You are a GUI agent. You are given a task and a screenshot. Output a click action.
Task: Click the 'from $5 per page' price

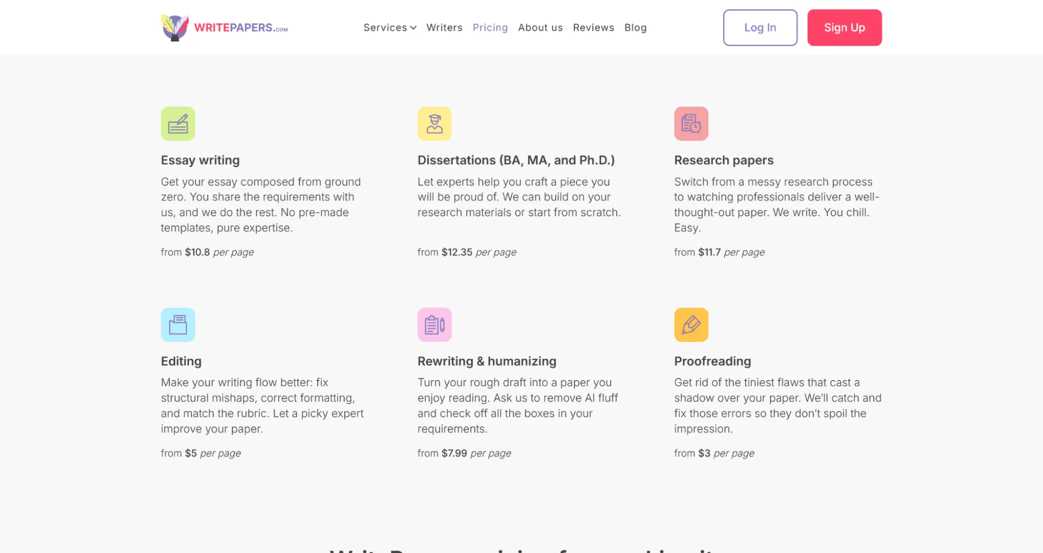[x=200, y=453]
